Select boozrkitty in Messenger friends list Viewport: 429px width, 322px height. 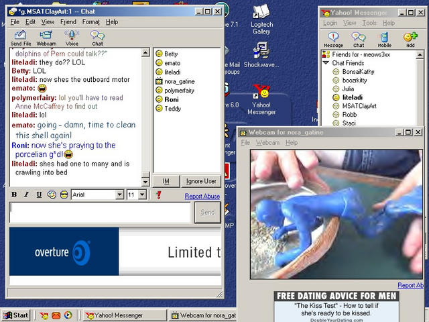coord(355,80)
